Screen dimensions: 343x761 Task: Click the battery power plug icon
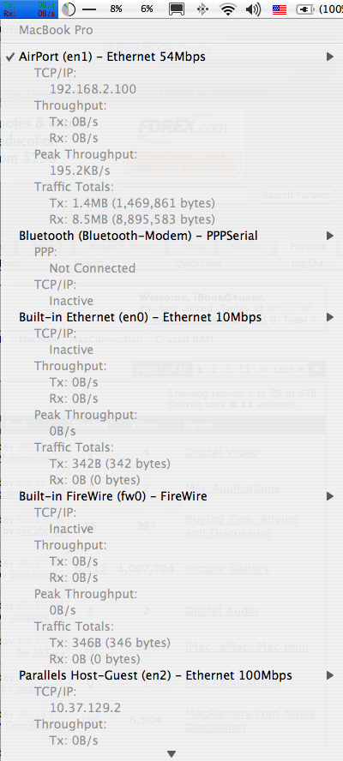pos(305,9)
